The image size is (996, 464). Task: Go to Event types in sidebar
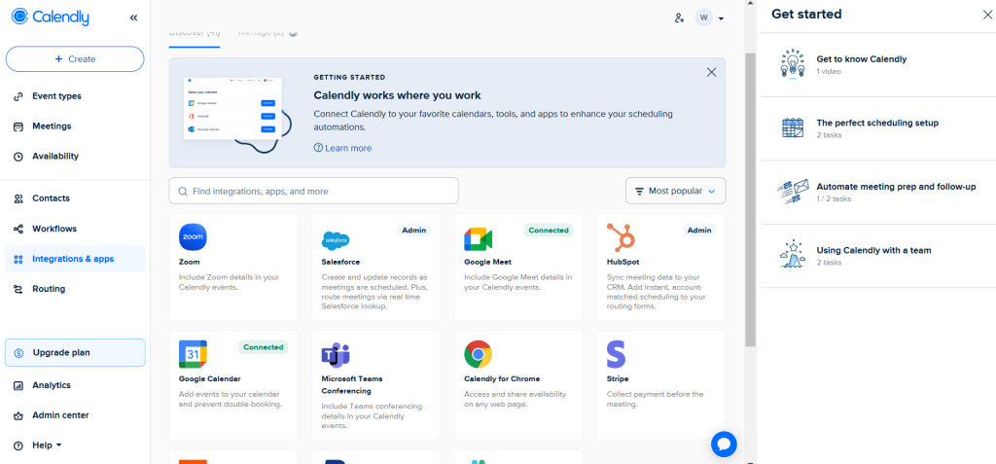(56, 96)
